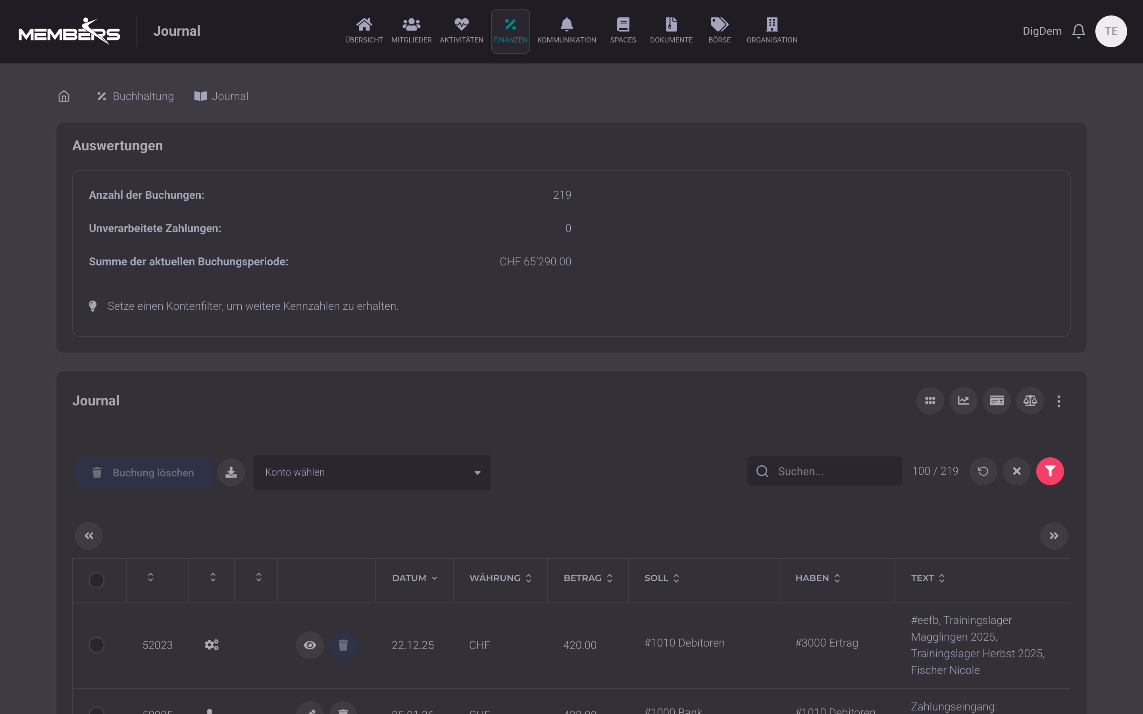Click the 100 / 219 record counter

(x=935, y=471)
